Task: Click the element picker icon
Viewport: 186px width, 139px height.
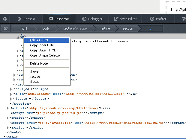Action: coord(6,28)
